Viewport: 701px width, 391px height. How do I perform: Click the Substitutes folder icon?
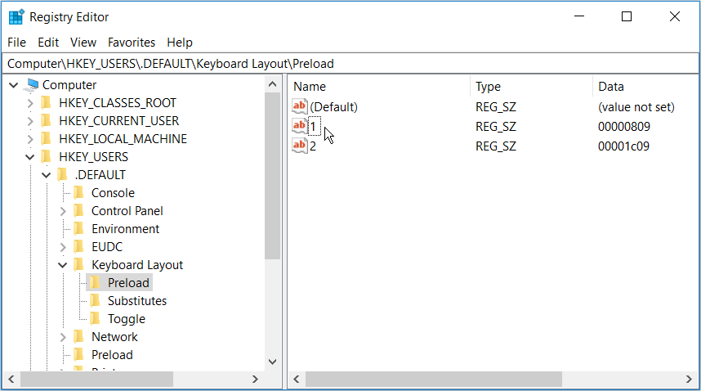[x=95, y=301]
